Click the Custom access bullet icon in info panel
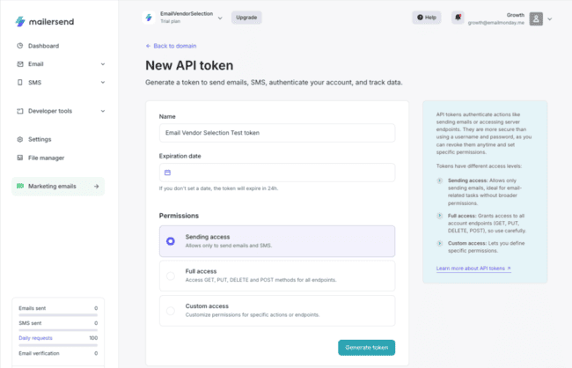This screenshot has width=572, height=368. (440, 243)
